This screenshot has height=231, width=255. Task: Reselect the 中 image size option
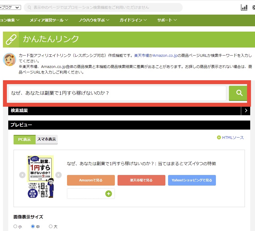33,226
